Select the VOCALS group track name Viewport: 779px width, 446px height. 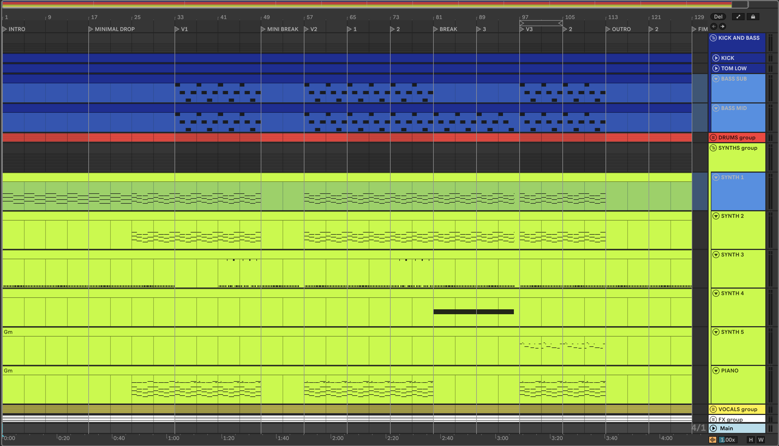click(x=738, y=409)
